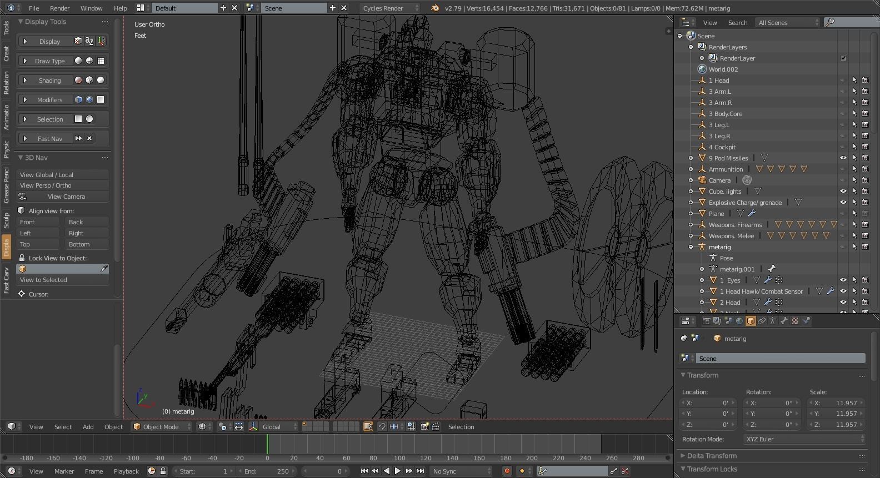Open the Help menu

tap(120, 8)
